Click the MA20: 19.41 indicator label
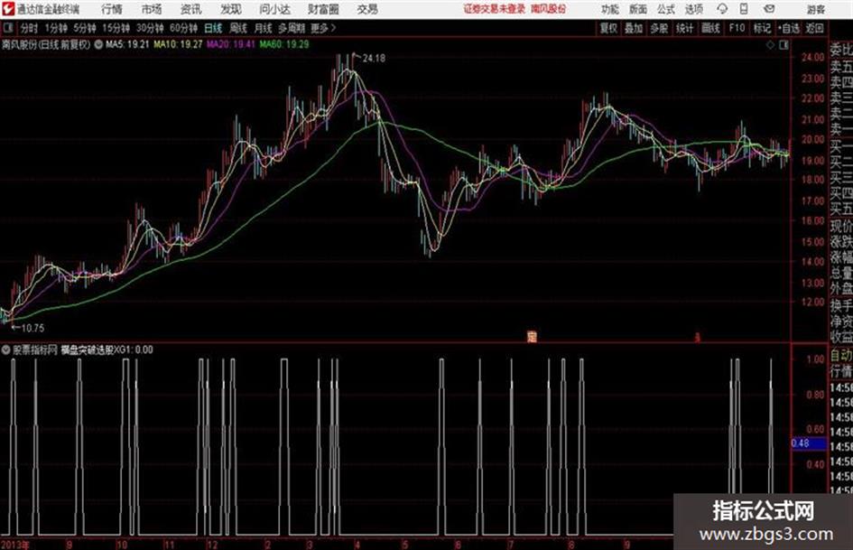 point(231,44)
